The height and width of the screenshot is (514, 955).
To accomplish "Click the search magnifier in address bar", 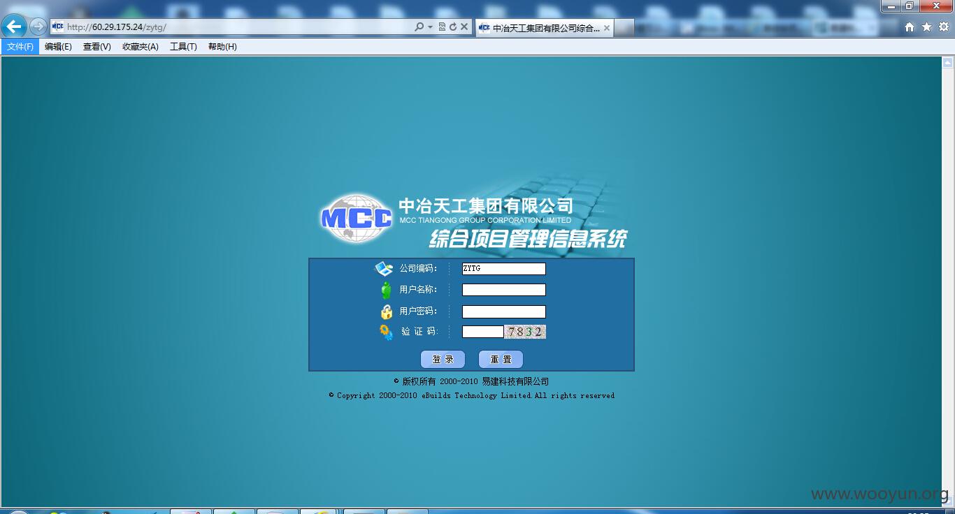I will pyautogui.click(x=419, y=27).
